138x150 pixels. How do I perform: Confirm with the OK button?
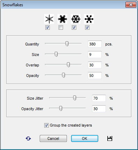tap(85, 138)
